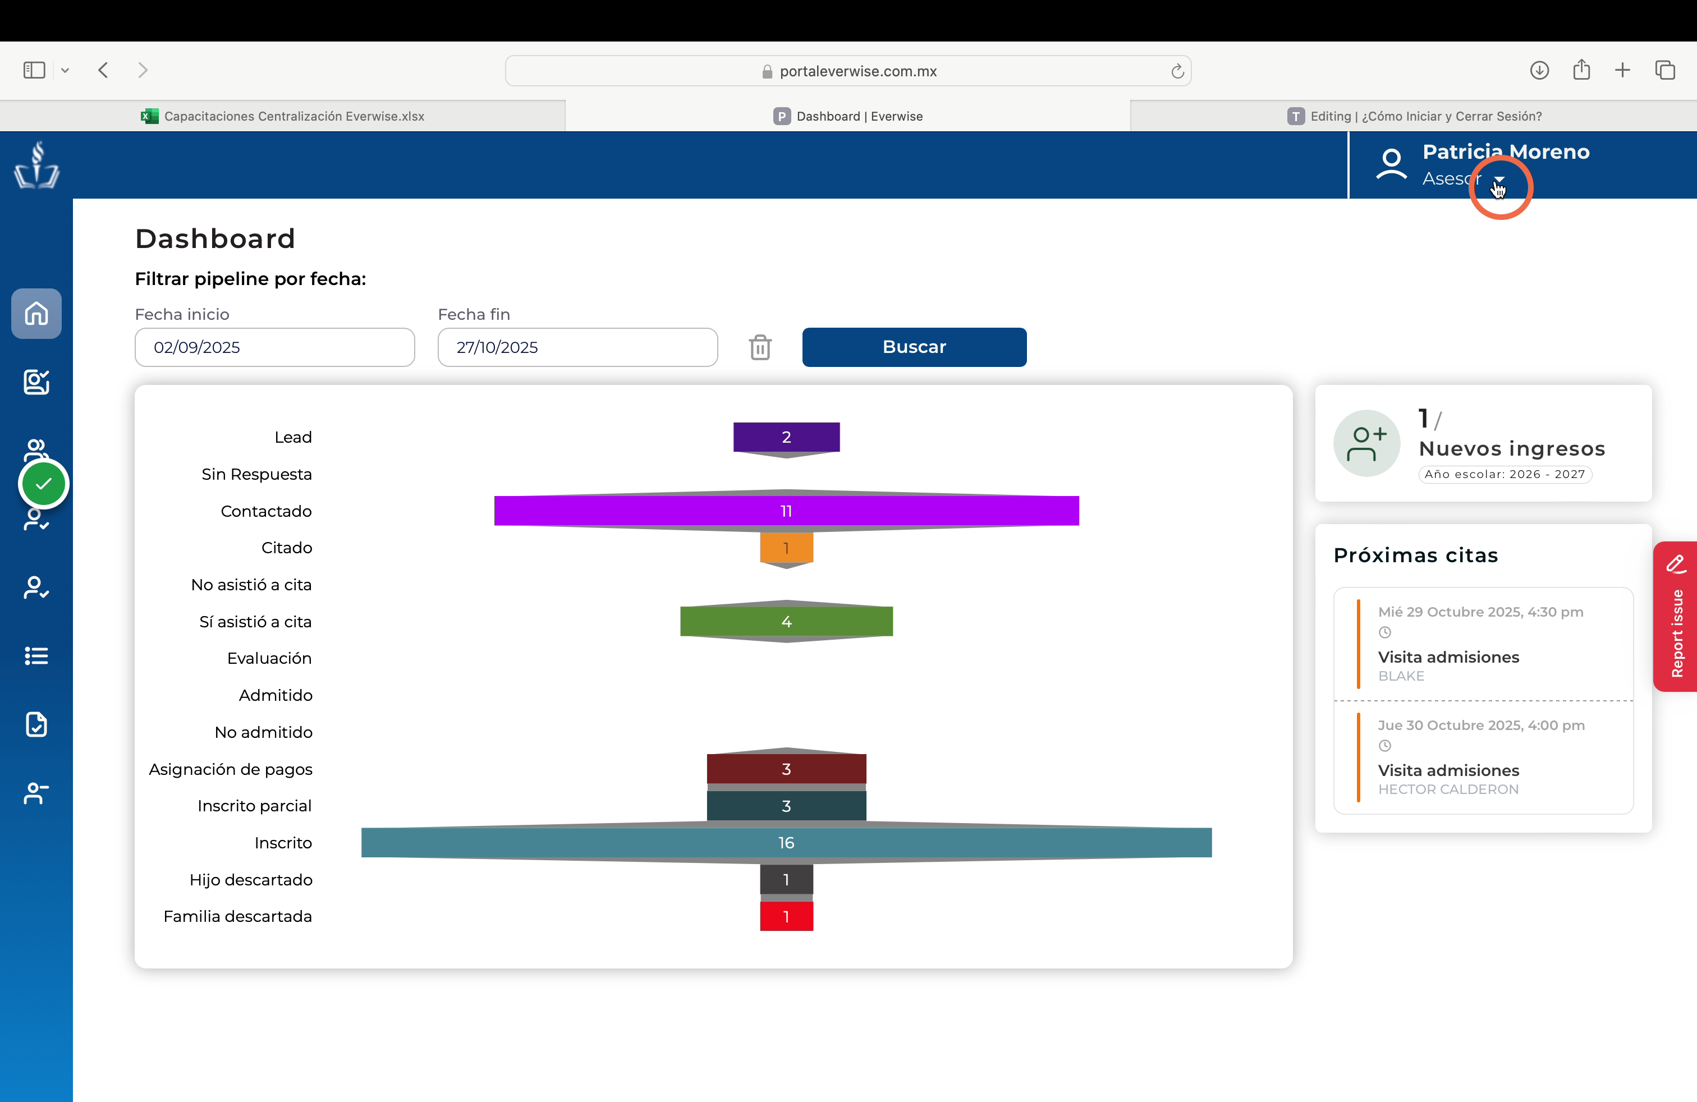The height and width of the screenshot is (1102, 1697).
Task: Click the purple Lead funnel bar
Action: [786, 437]
